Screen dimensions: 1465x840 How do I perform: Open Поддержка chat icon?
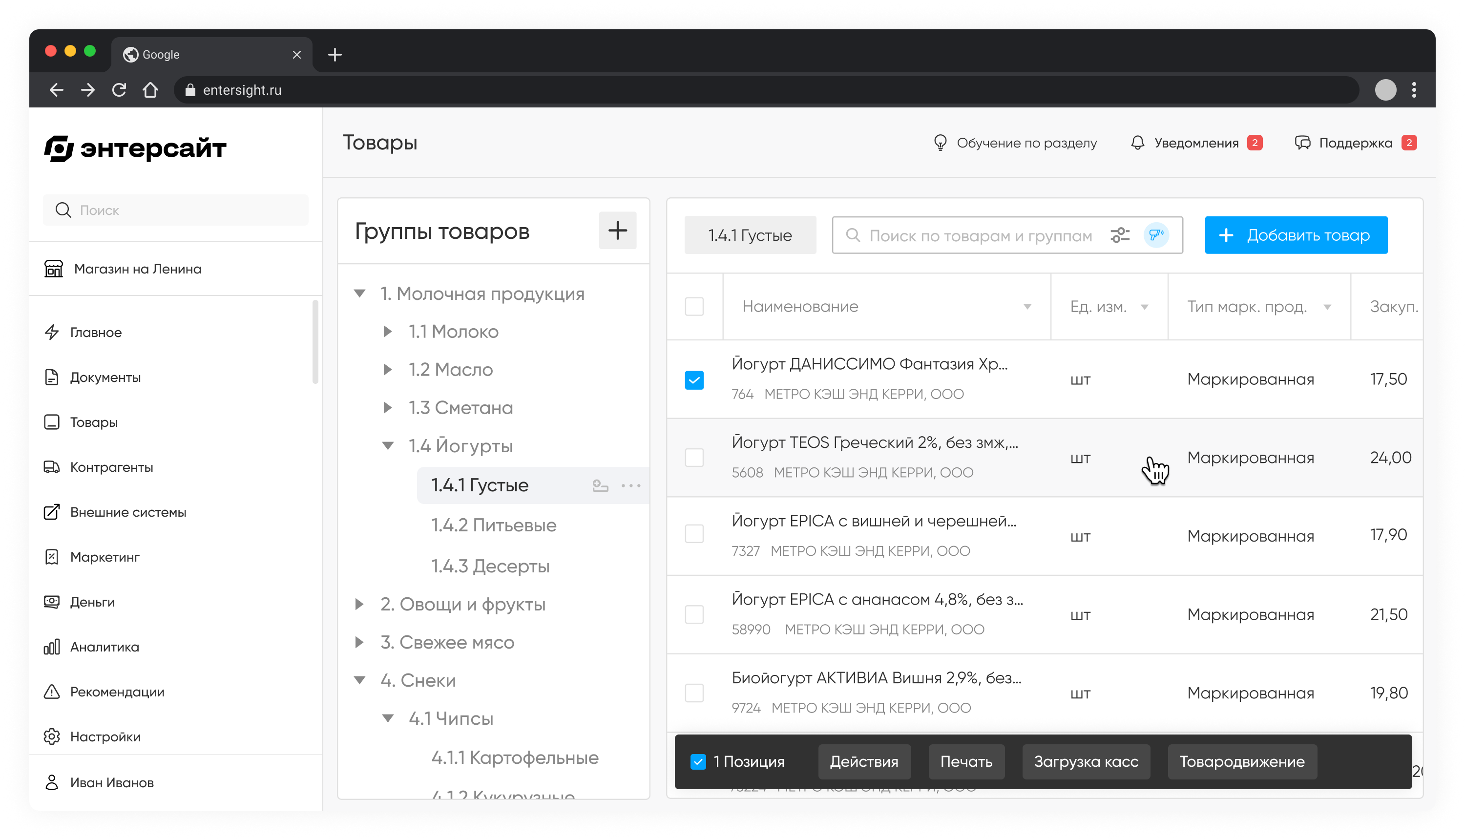coord(1302,143)
